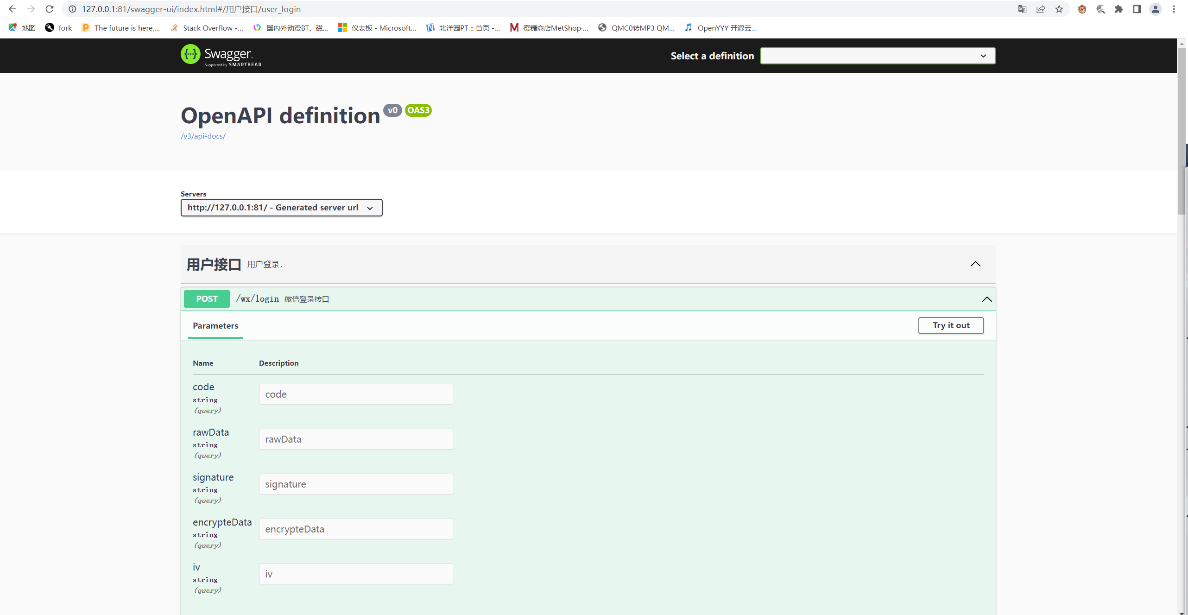
Task: Open the browser side panel icon
Action: coord(1137,9)
